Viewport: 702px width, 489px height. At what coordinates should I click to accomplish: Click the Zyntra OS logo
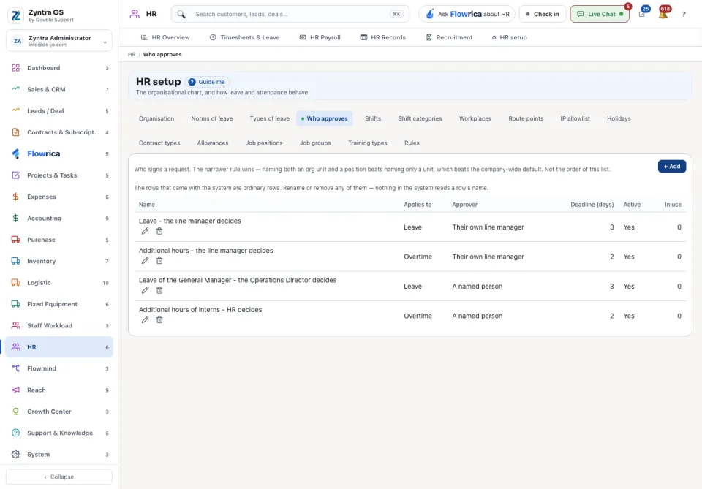(15, 15)
